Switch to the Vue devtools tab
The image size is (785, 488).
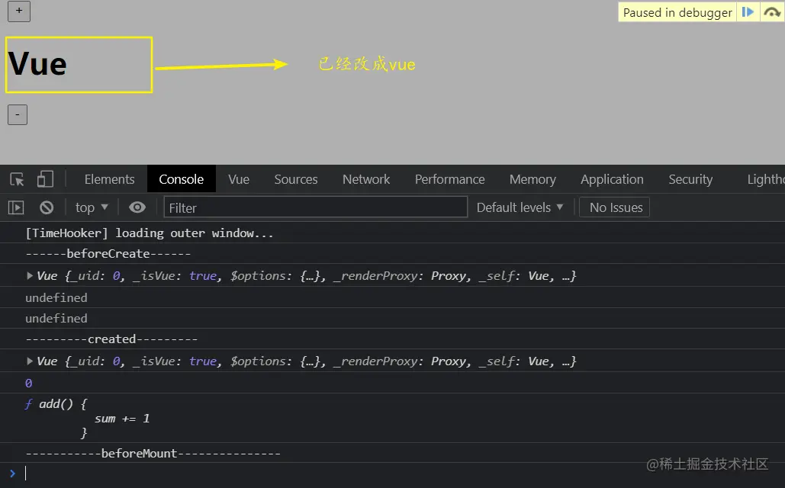pos(239,179)
